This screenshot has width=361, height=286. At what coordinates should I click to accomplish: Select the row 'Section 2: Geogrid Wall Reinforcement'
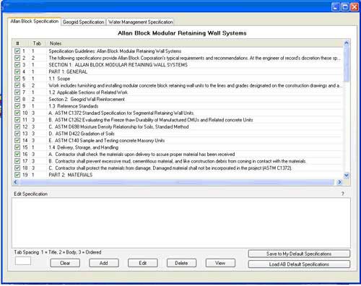point(178,99)
